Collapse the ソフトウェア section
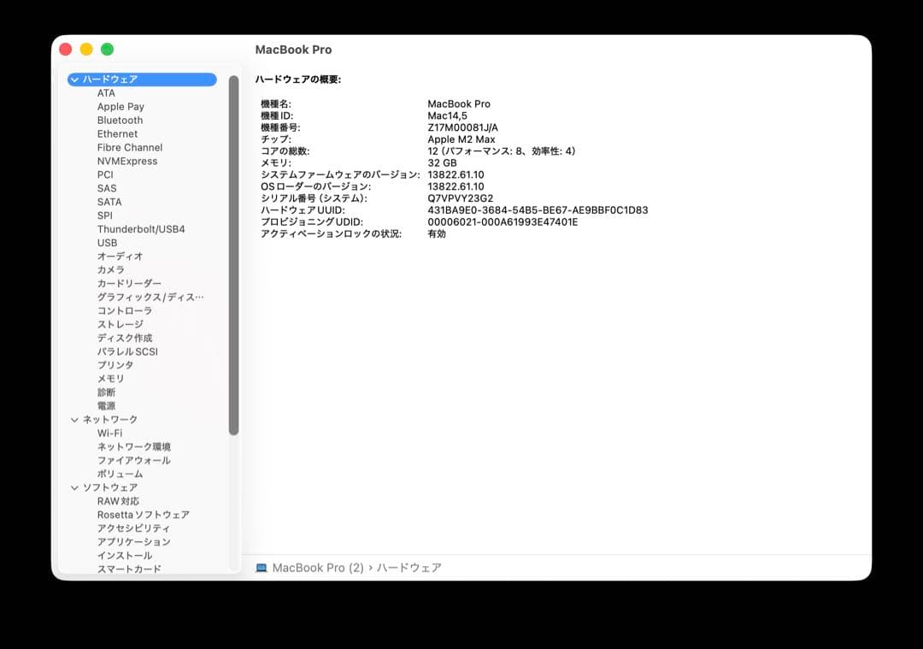This screenshot has width=923, height=649. click(x=75, y=487)
